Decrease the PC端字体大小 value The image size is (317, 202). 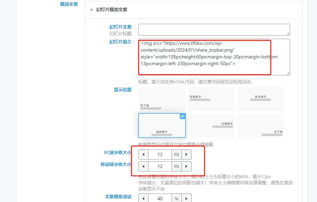tap(143, 154)
